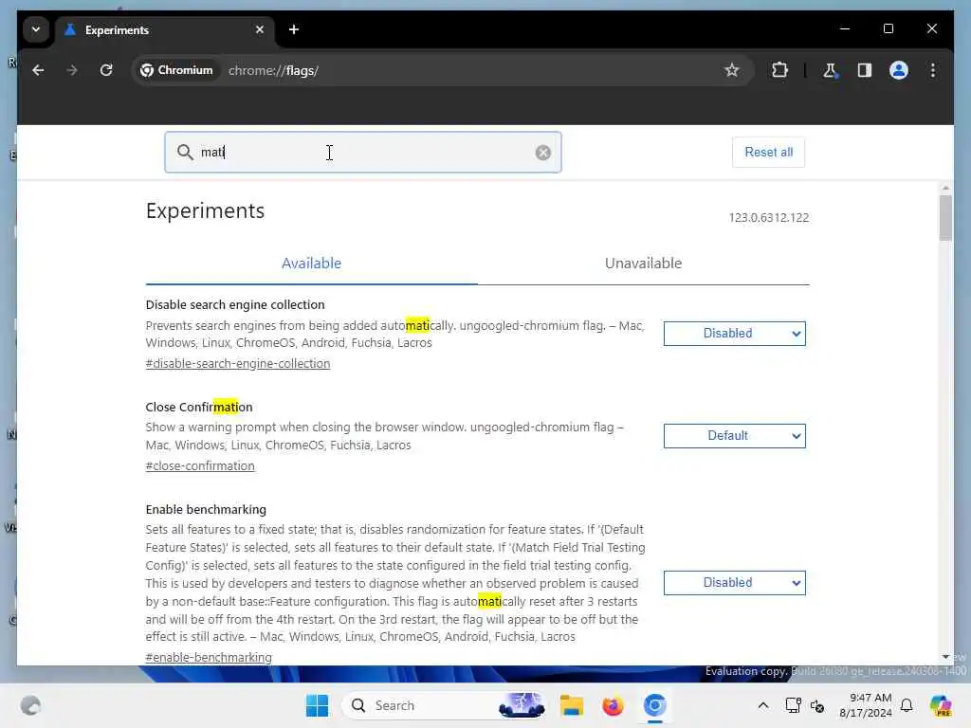Open the clock showing 9:47 AM

coord(866,705)
